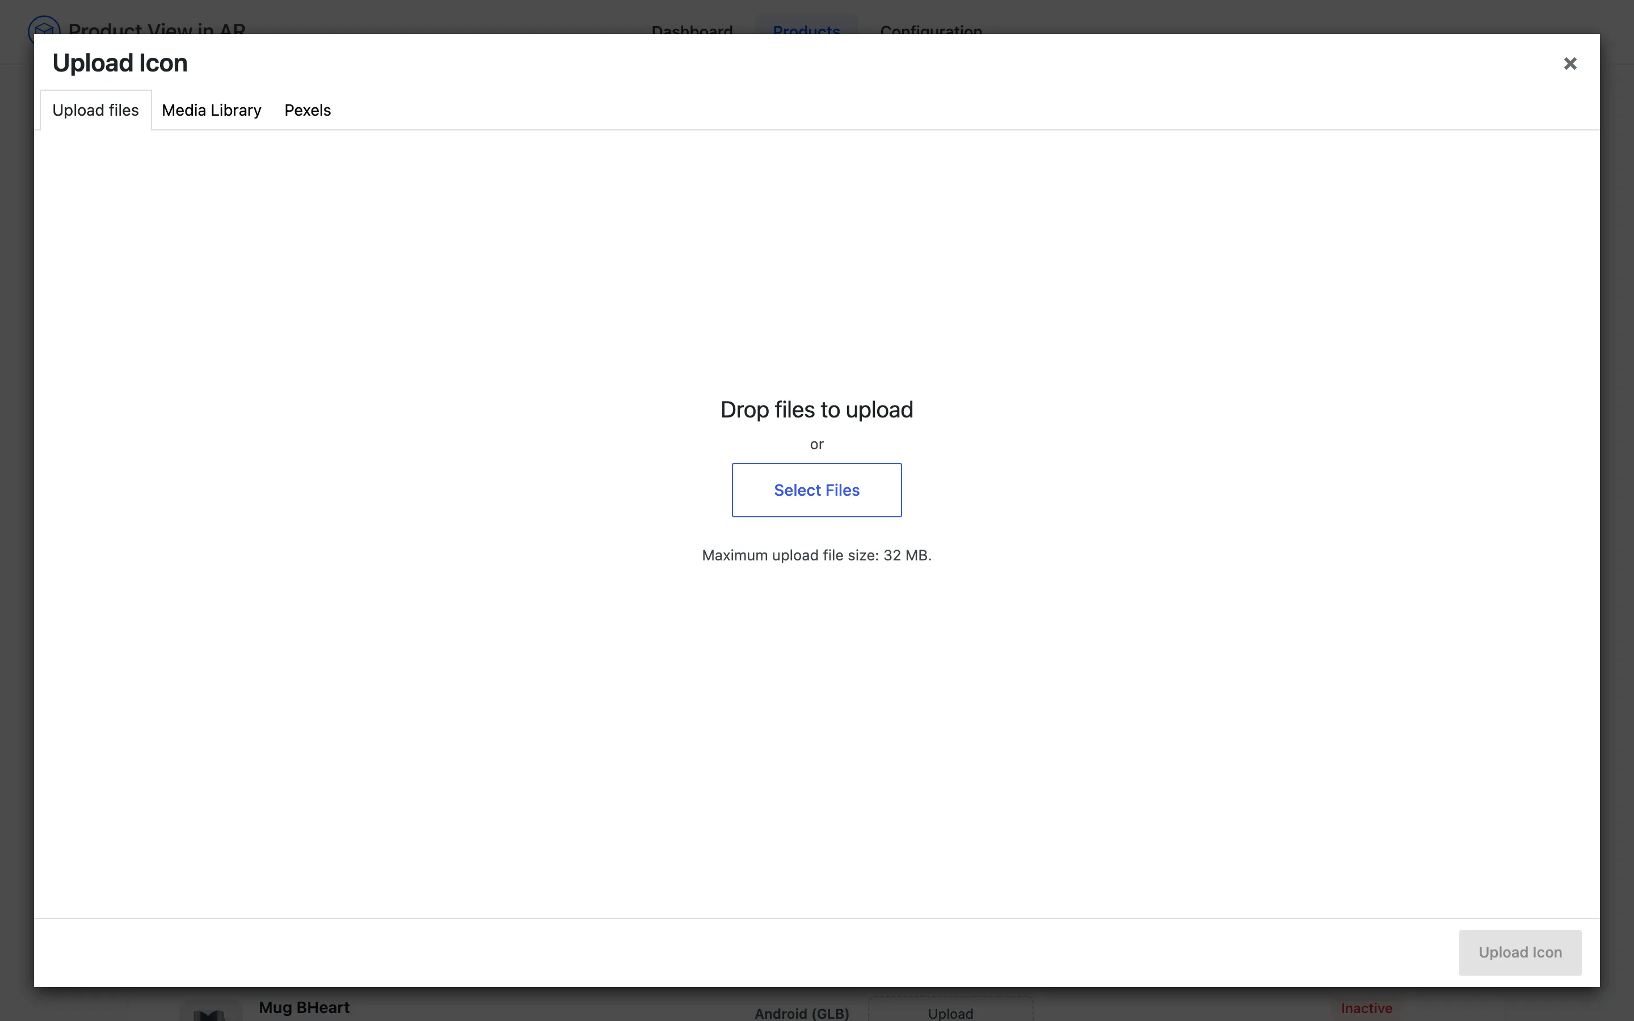Close the Upload Icon dialog

point(1570,64)
